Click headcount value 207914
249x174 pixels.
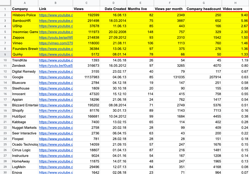click(x=204, y=77)
